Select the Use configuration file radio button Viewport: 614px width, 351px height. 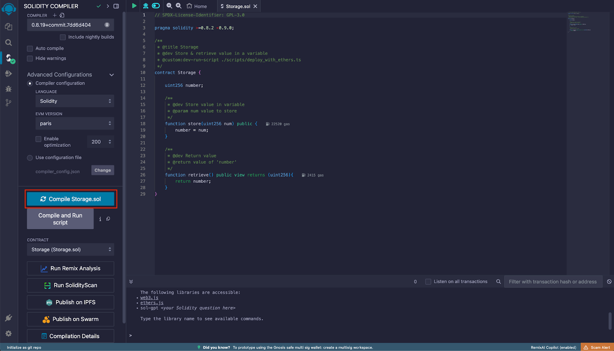coord(30,157)
